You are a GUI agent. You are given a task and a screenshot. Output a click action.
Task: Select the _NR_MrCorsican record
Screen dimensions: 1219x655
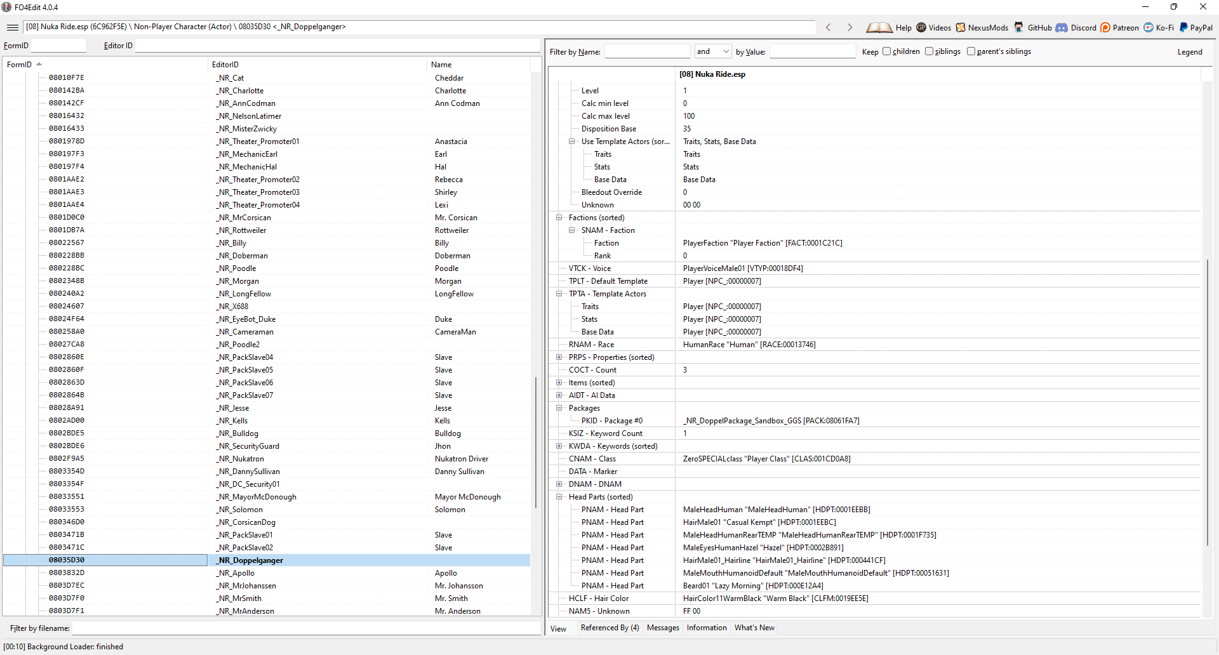click(x=267, y=218)
